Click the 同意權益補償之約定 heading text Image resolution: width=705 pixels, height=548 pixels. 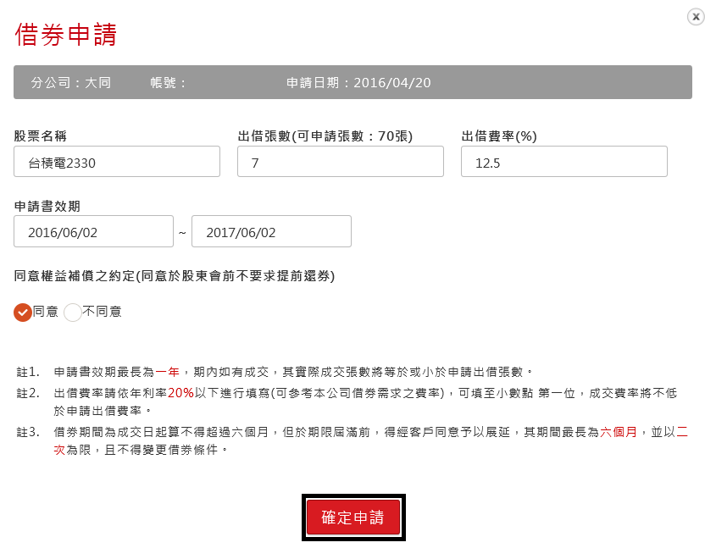(175, 275)
